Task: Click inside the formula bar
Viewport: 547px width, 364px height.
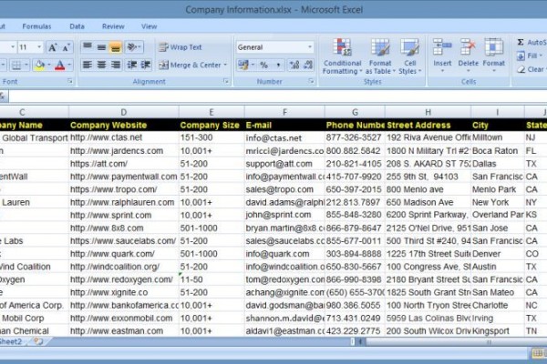Action: point(277,96)
